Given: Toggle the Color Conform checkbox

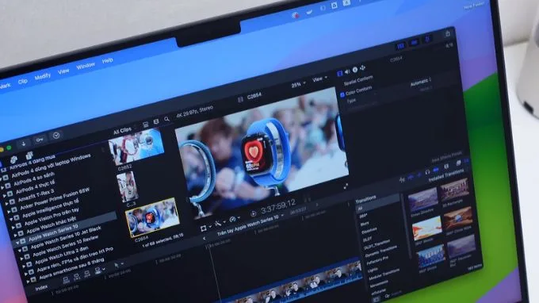Looking at the screenshot, I should 342,94.
